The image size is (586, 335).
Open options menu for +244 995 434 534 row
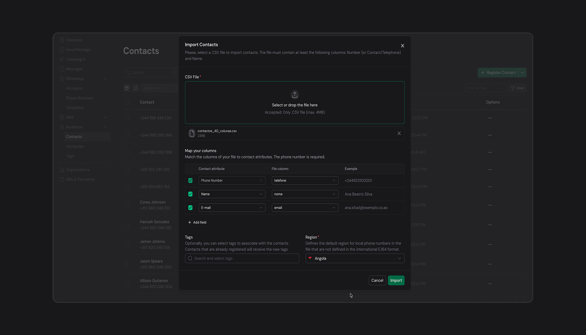pos(490,118)
